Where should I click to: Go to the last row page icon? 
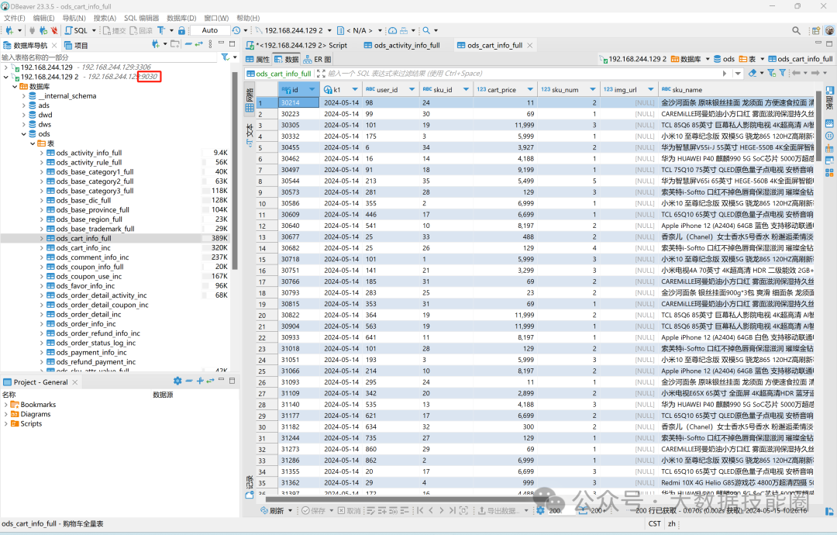click(452, 510)
